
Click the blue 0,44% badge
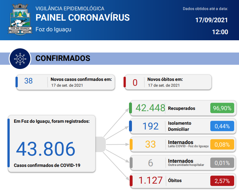[x=222, y=126]
